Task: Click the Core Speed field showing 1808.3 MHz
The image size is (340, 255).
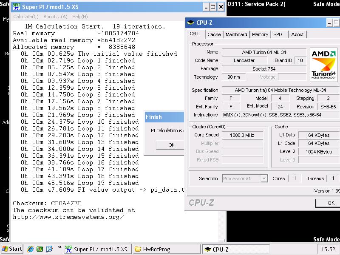Action: pos(242,135)
